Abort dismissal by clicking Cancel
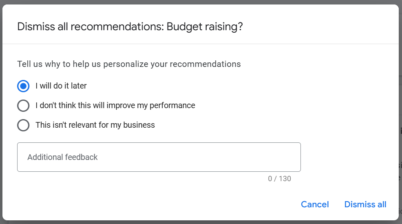Viewport: 402px width, 224px height. [315, 204]
